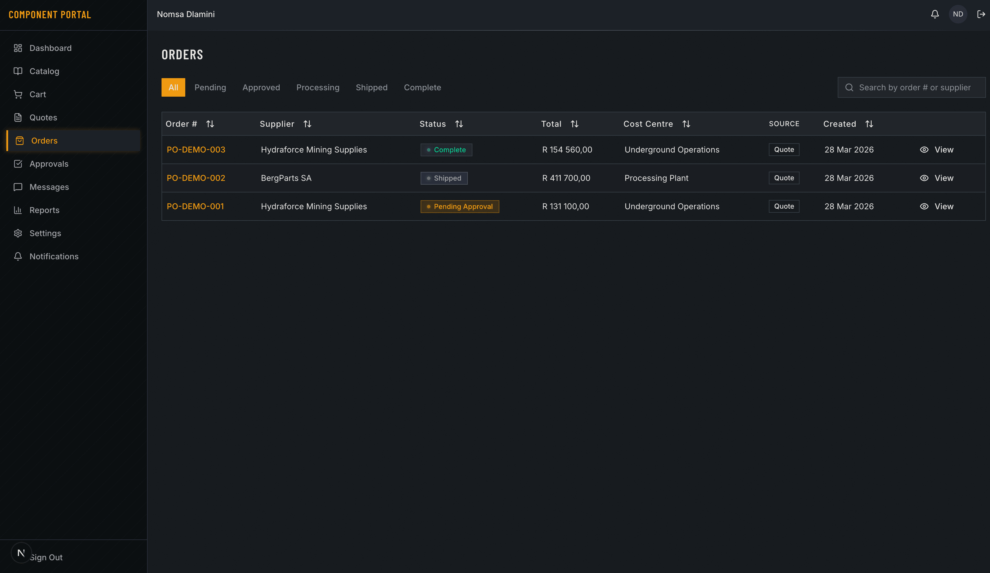Screen dimensions: 990x573
Task: Sort by Total column arrows
Action: point(574,124)
